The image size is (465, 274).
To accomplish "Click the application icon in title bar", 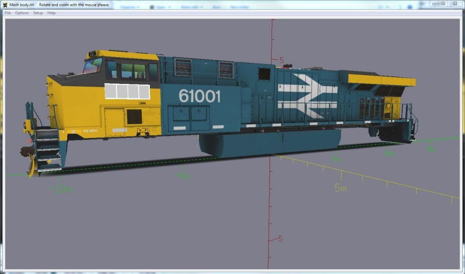I will click(5, 5).
